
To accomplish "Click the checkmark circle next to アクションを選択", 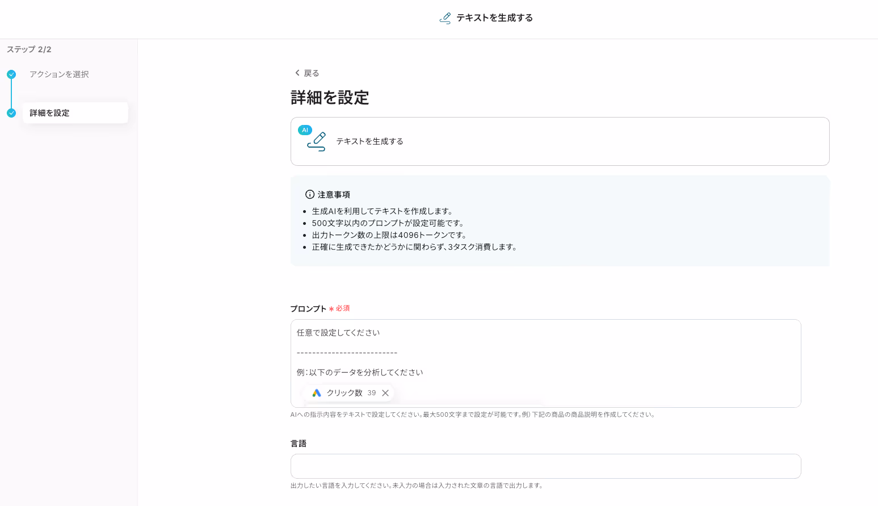I will [11, 74].
